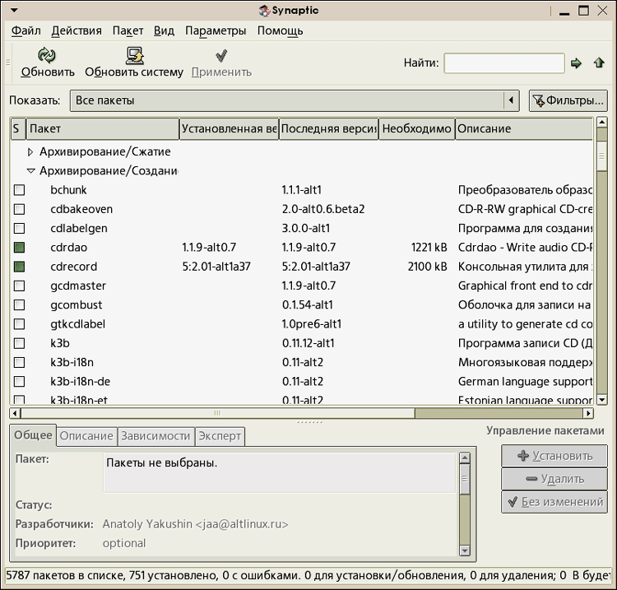Toggle the bchunk package checkbox

coord(19,190)
